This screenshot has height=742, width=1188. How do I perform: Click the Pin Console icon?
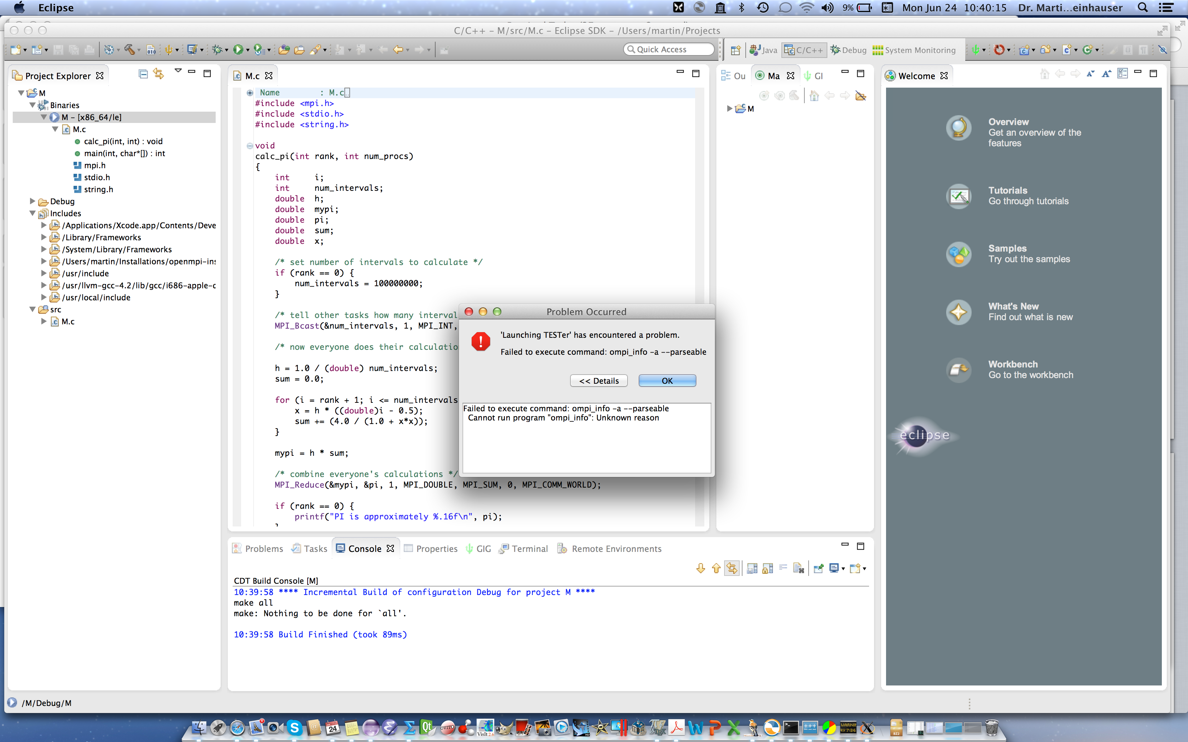coord(819,568)
